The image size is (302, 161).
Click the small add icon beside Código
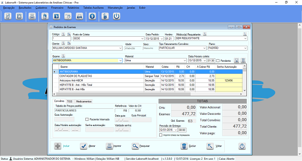click(x=63, y=34)
